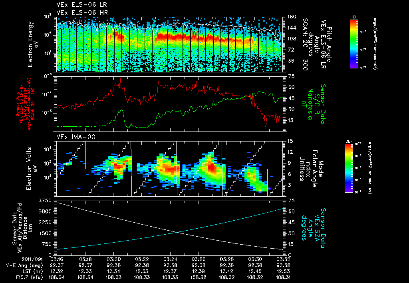Viewport: 409px width, 283px height.
Task: Click the LST value 12.32
Action: 57,271
